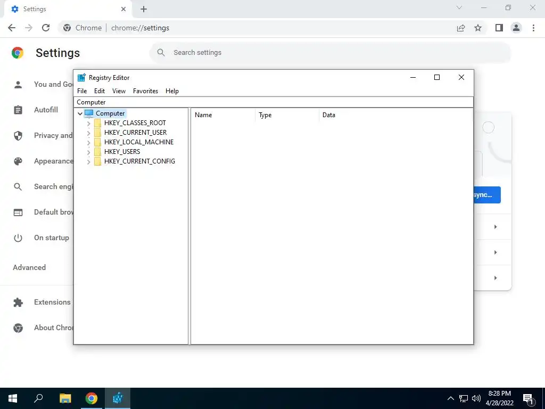545x409 pixels.
Task: Expand the HKEY_USERS key
Action: 89,152
